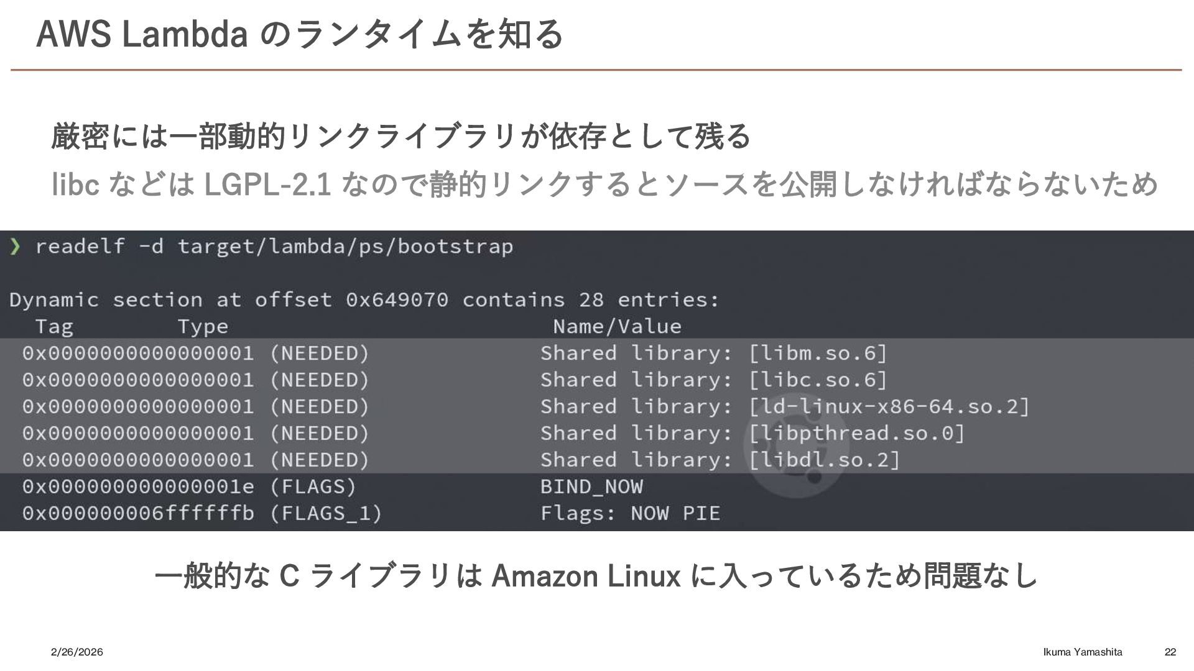
Task: Click the BIND_NOW flag value
Action: pos(591,487)
